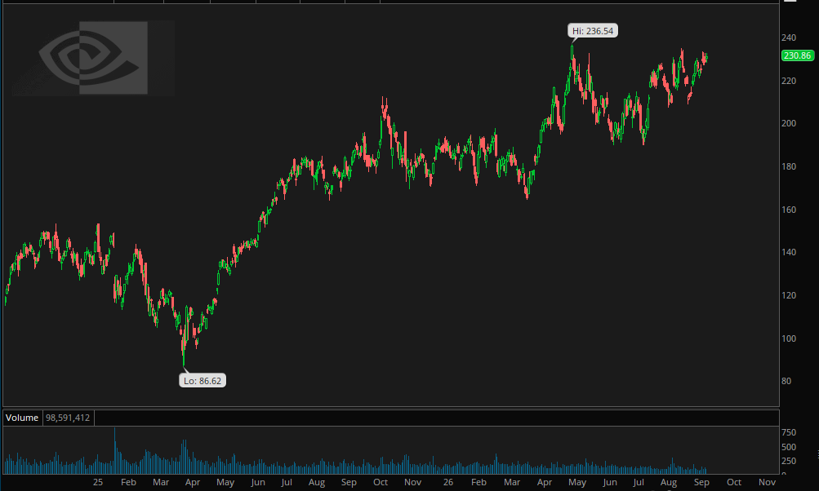Click the 120 price axis label

pos(789,295)
